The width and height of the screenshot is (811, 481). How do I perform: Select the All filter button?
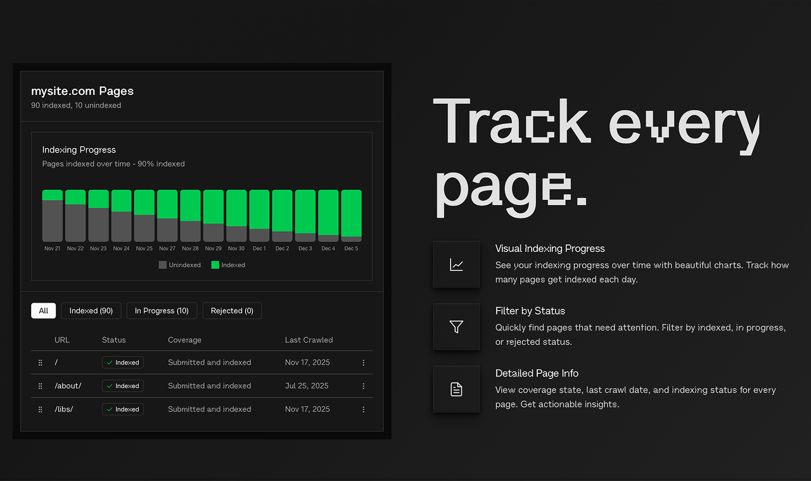[43, 311]
